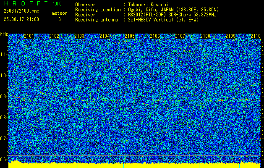Select the filename 2508172100.png

pos(21,11)
